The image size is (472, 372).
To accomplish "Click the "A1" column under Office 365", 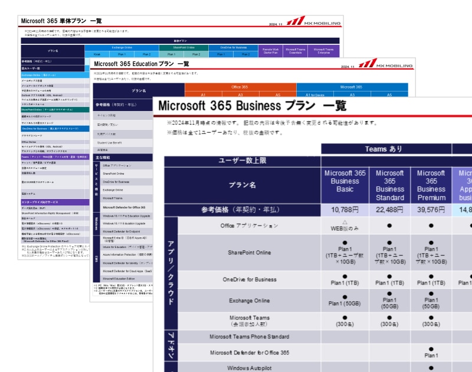I will [x=203, y=95].
